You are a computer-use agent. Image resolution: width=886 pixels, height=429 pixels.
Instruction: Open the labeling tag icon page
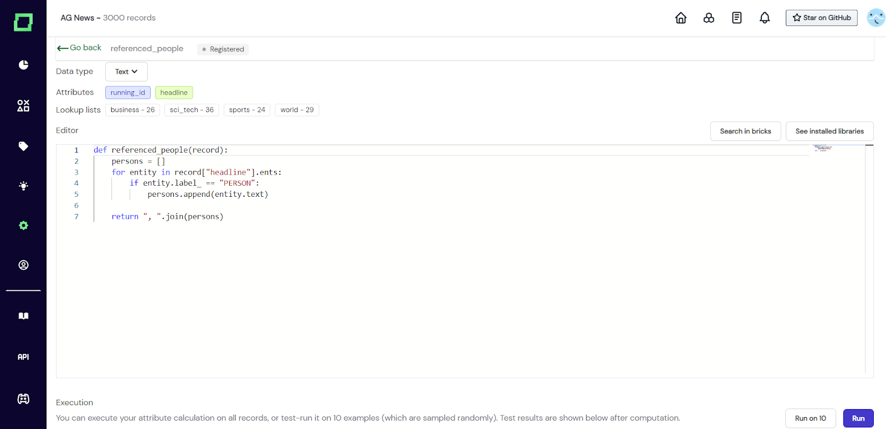coord(23,146)
